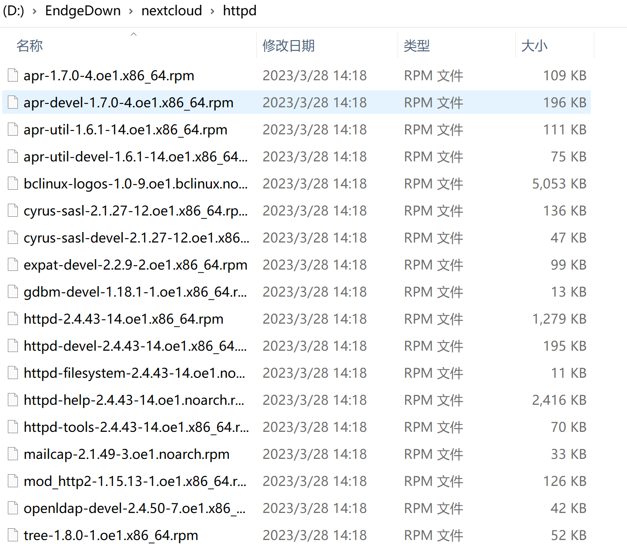Viewport: 627px width, 547px height.
Task: Click the 126 KB size cell
Action: [565, 481]
